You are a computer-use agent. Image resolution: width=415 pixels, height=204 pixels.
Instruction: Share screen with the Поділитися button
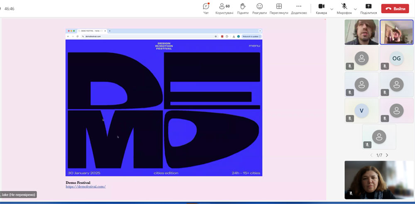369,9
